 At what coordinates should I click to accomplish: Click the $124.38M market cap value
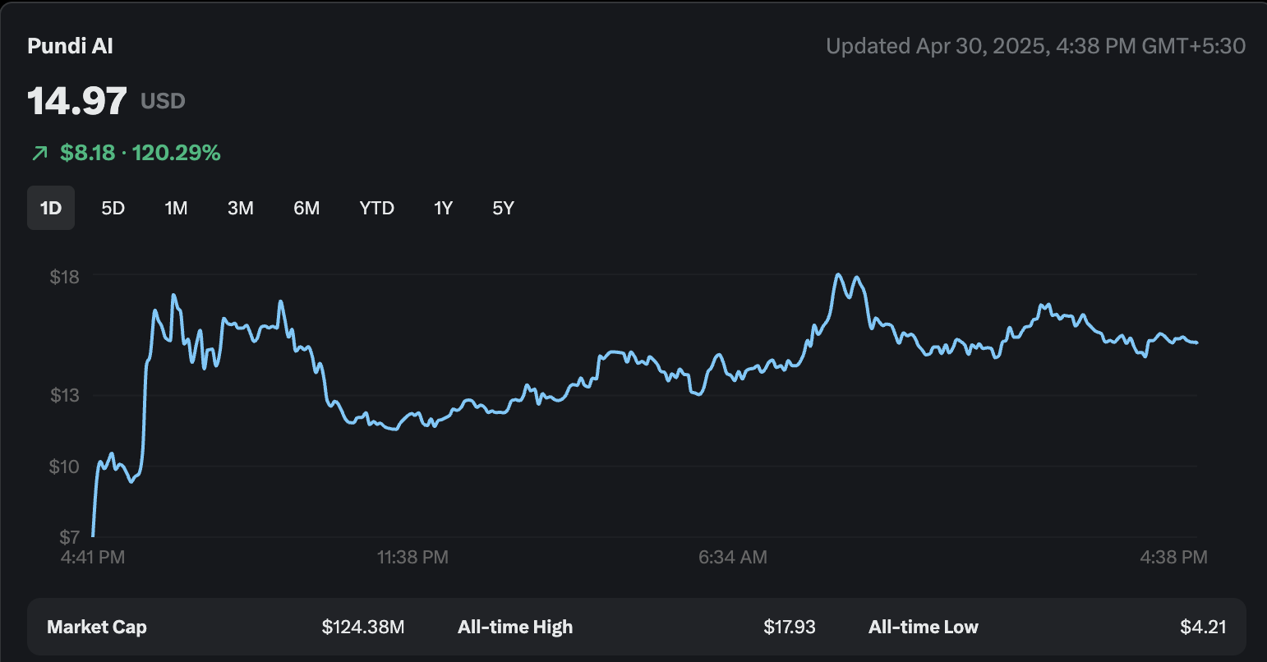[362, 628]
